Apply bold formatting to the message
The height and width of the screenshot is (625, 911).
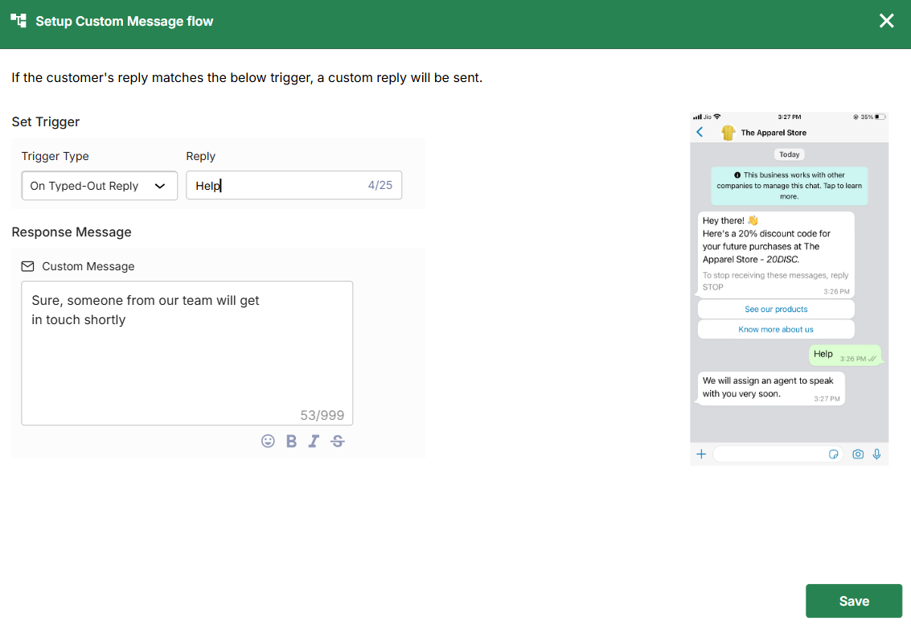(x=292, y=442)
